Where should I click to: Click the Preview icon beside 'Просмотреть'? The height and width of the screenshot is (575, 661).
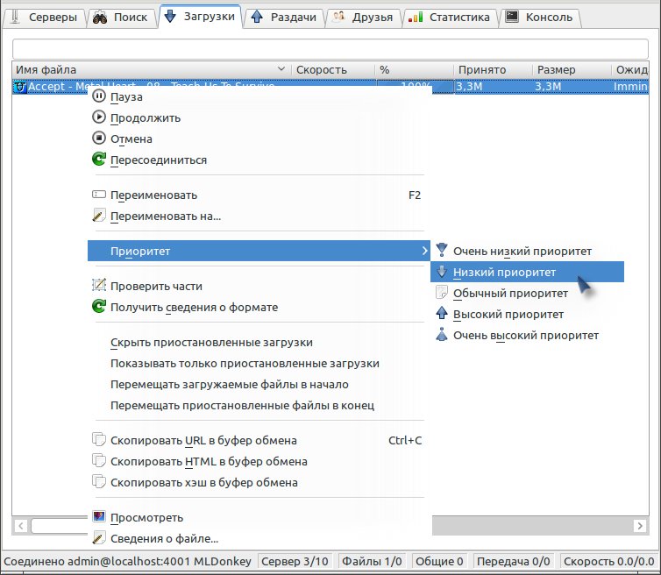(x=99, y=517)
